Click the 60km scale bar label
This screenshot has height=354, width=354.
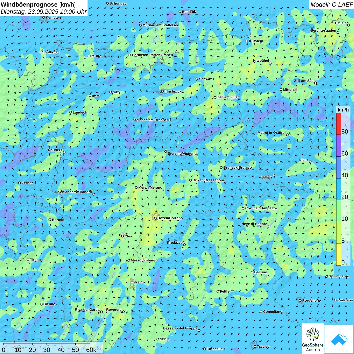pos(94,350)
